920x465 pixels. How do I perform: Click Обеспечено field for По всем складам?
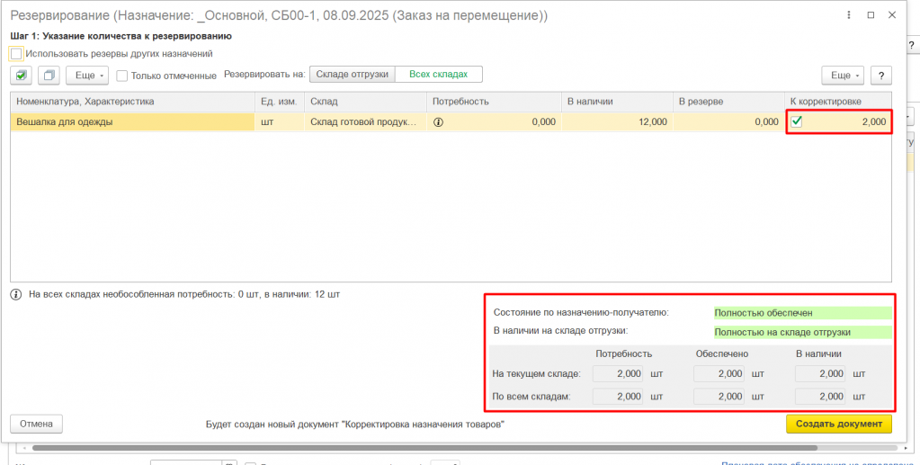click(x=719, y=397)
